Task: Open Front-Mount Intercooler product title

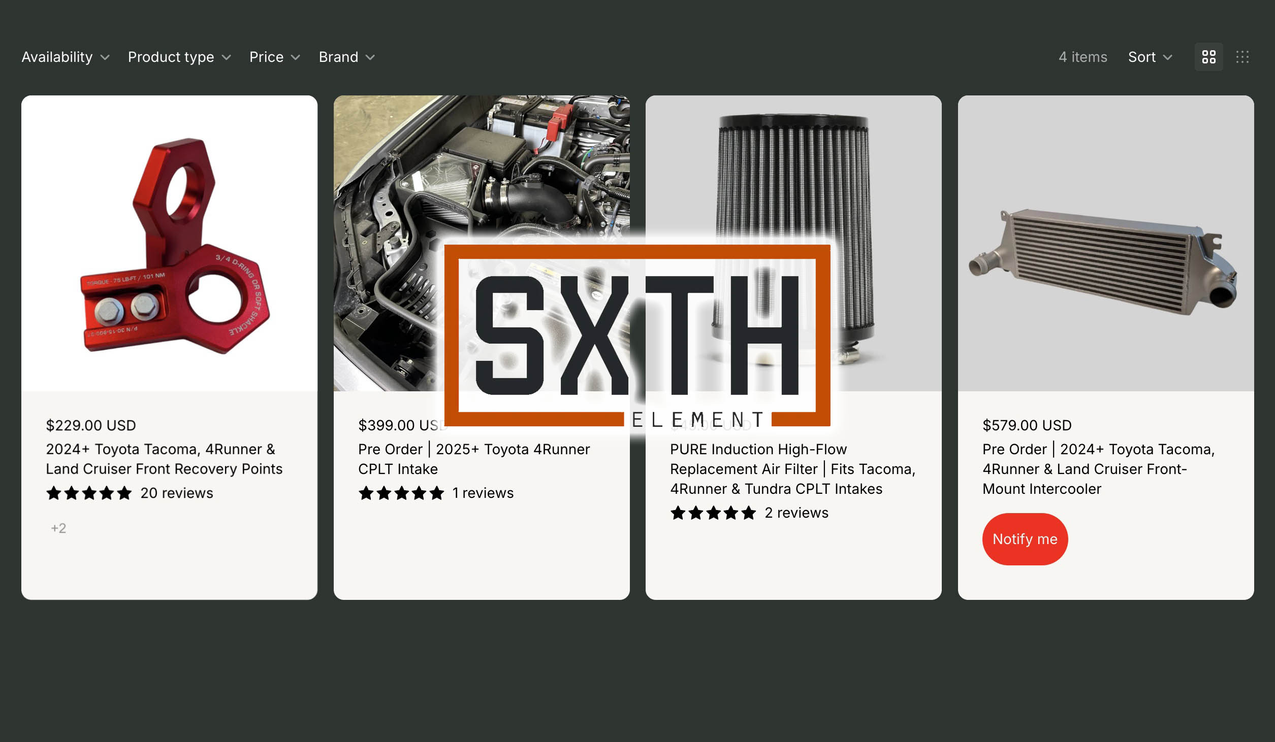Action: (1098, 469)
